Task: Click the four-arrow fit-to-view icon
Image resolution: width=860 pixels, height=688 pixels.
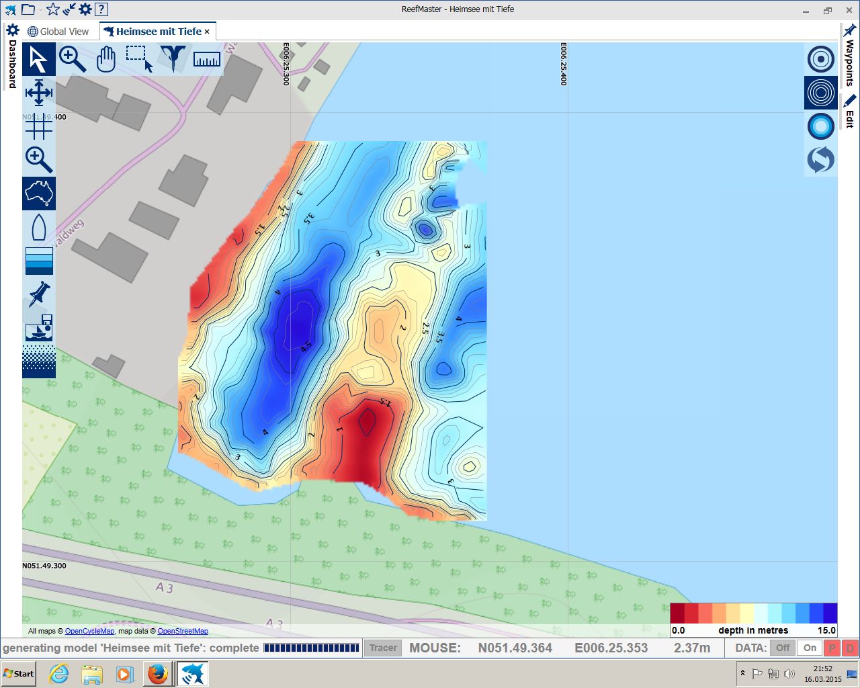Action: (39, 93)
